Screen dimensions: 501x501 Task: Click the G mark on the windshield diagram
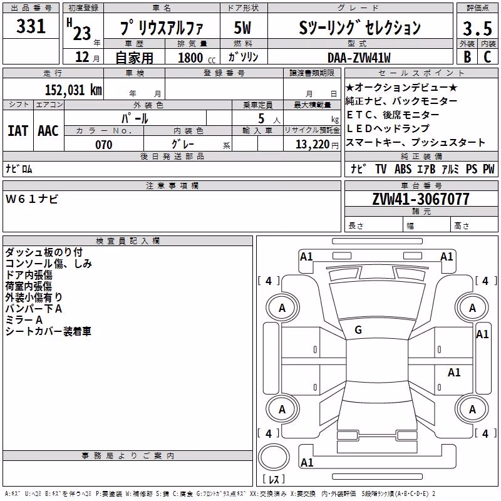[x=358, y=330]
